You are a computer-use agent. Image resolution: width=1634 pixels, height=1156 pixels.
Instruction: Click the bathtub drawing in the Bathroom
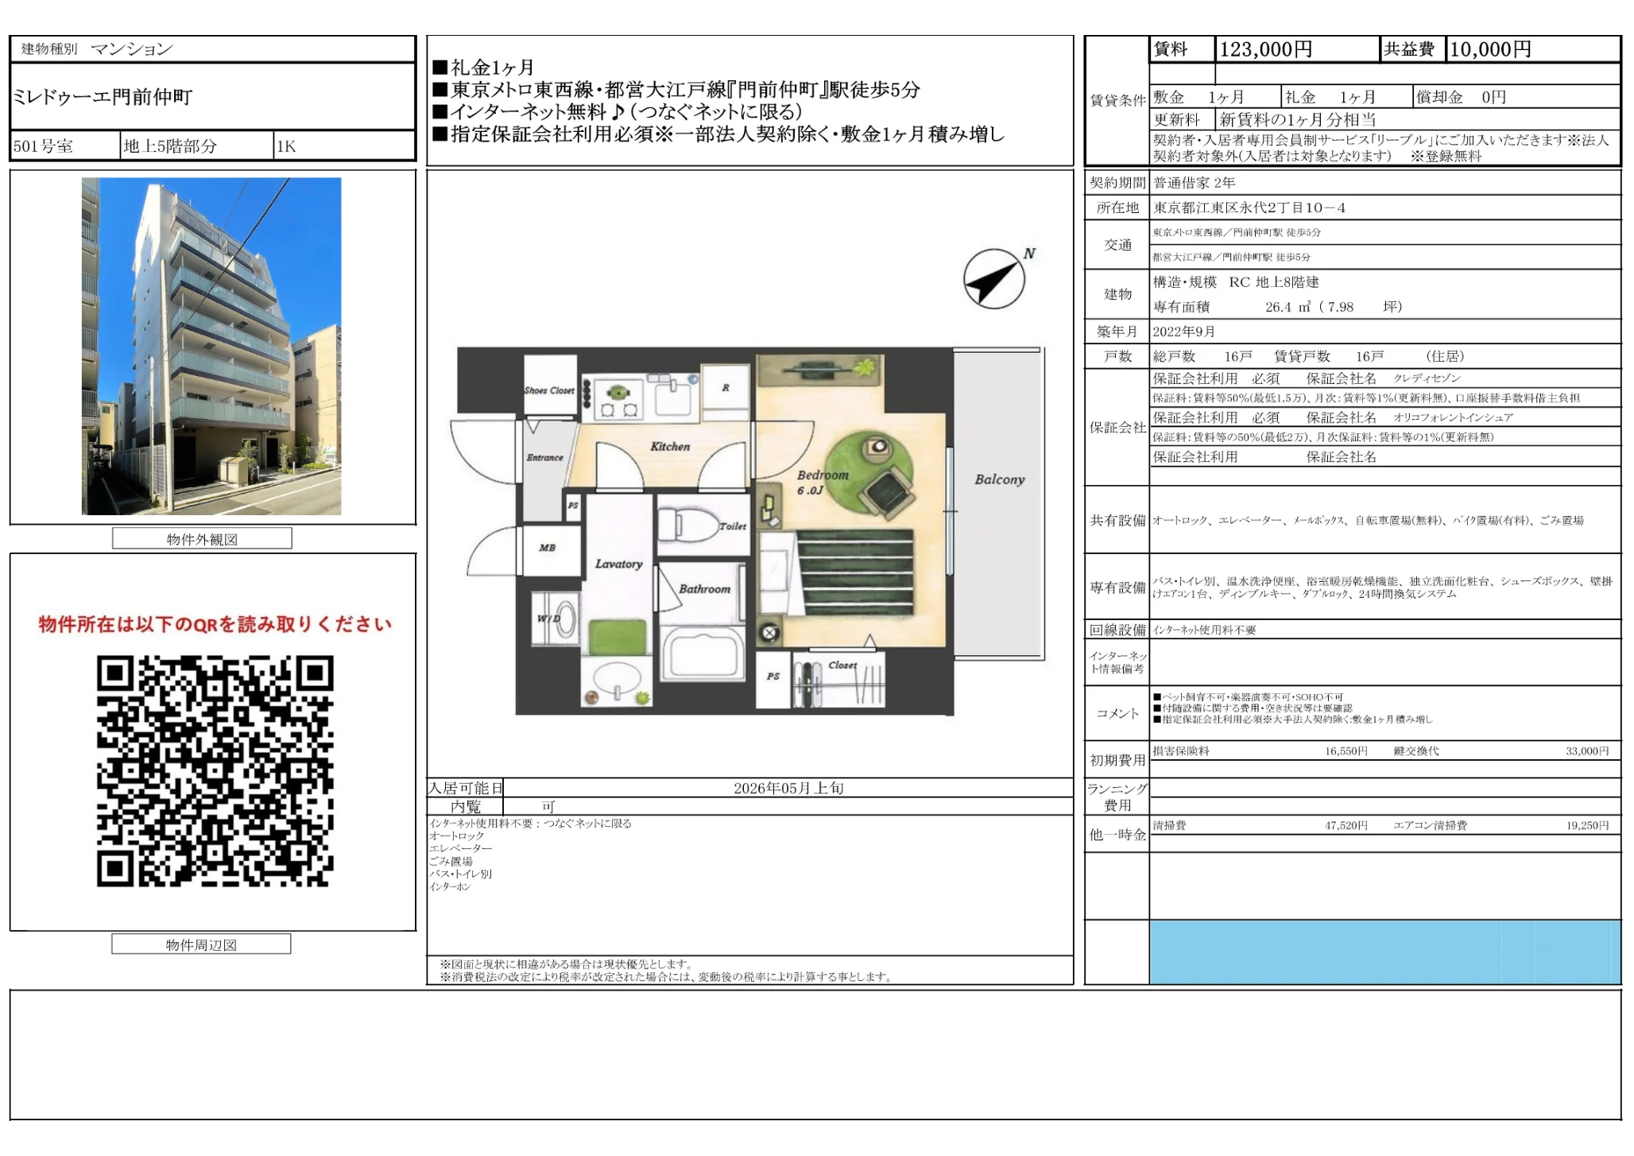[x=703, y=654]
